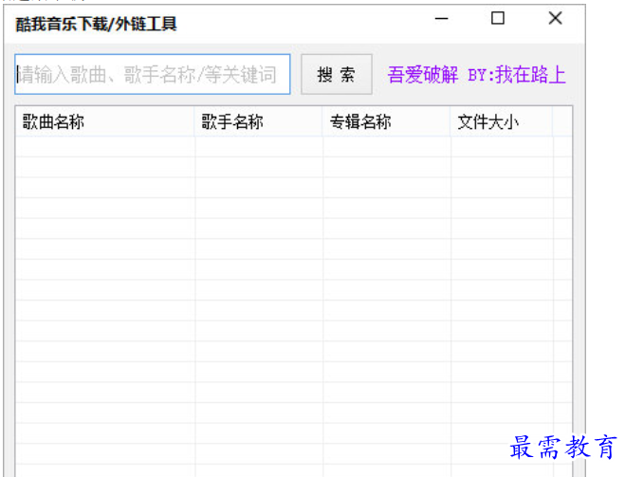The height and width of the screenshot is (477, 625).
Task: Minimize the 酷我音乐下载 window
Action: pos(441,18)
